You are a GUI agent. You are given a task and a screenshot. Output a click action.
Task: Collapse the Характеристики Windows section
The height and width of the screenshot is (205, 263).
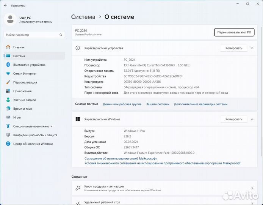point(252,119)
